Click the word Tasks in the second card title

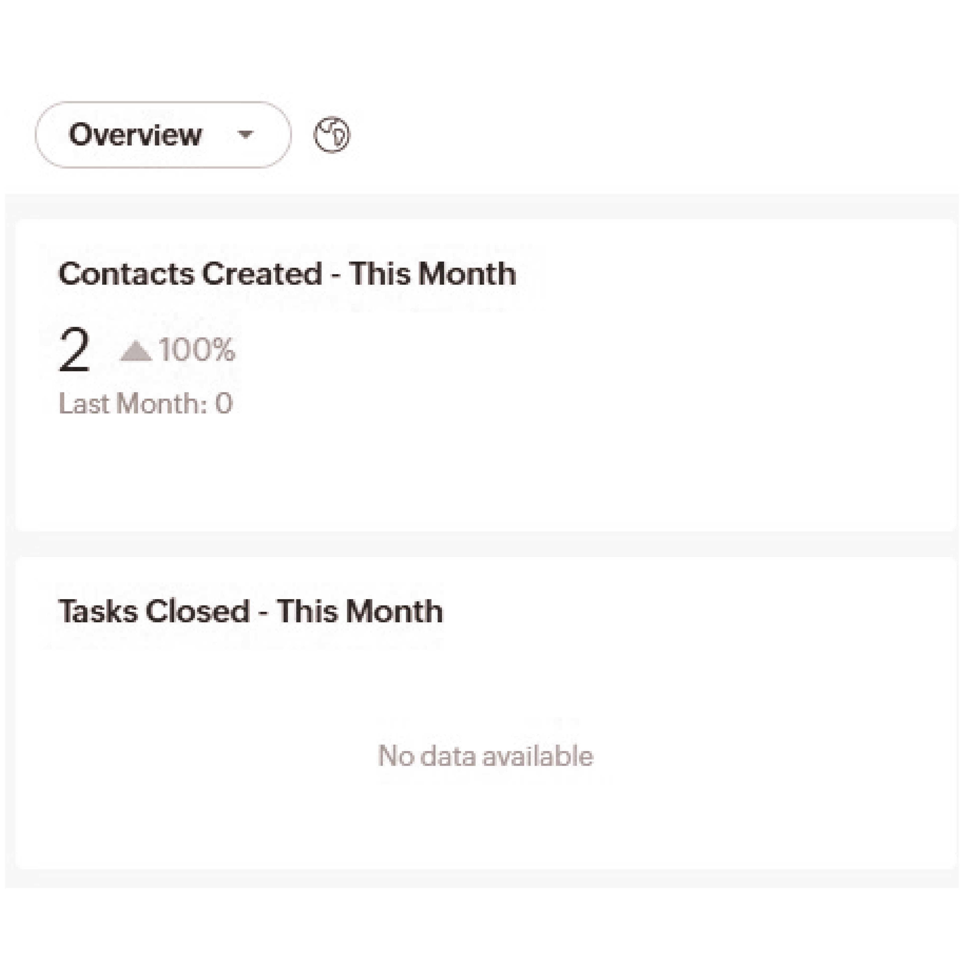pos(98,611)
